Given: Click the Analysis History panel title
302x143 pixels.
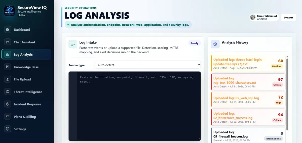Looking at the screenshot, I should click(235, 42).
